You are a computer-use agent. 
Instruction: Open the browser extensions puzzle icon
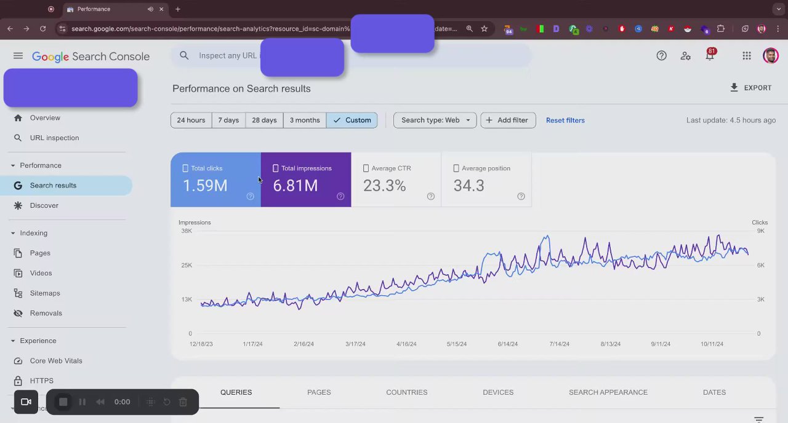tap(721, 28)
